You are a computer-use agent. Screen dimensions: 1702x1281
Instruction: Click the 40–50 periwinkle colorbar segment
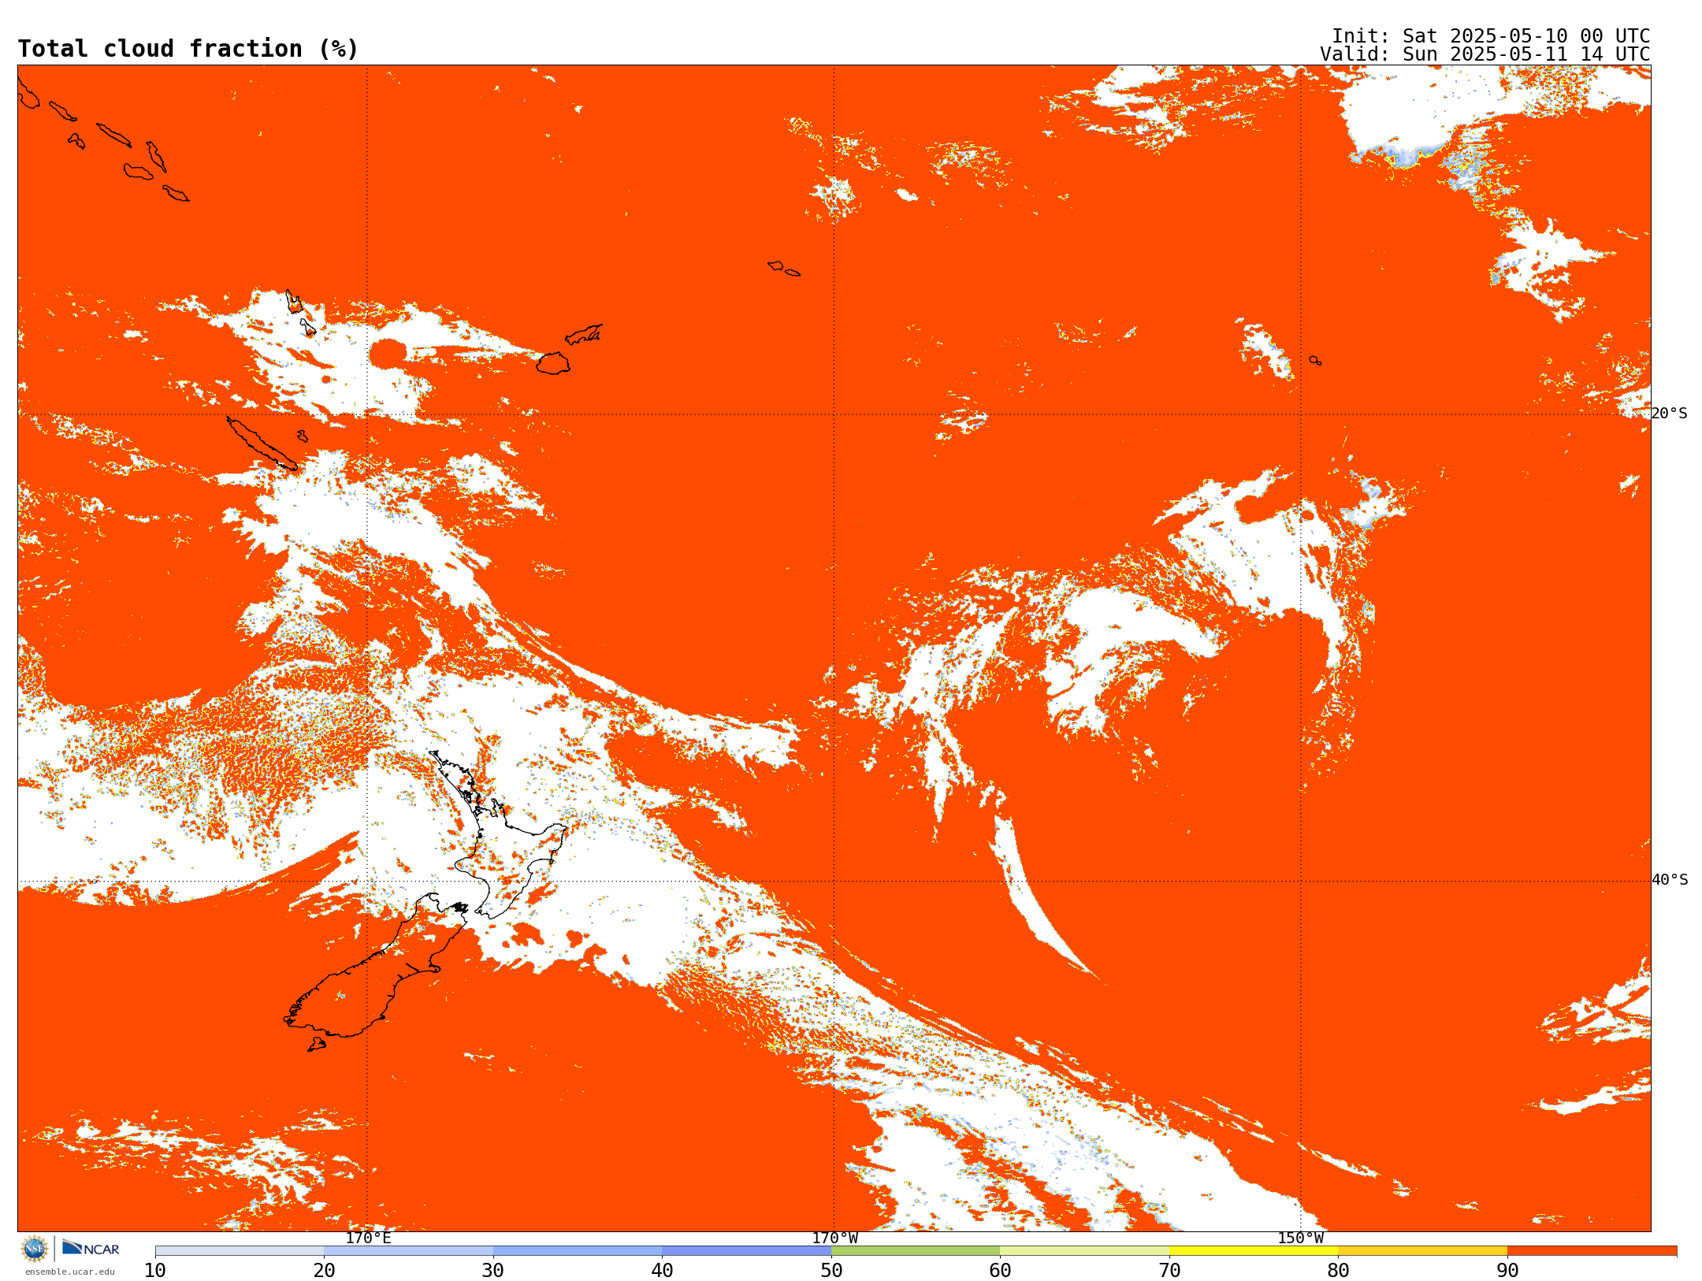[746, 1251]
